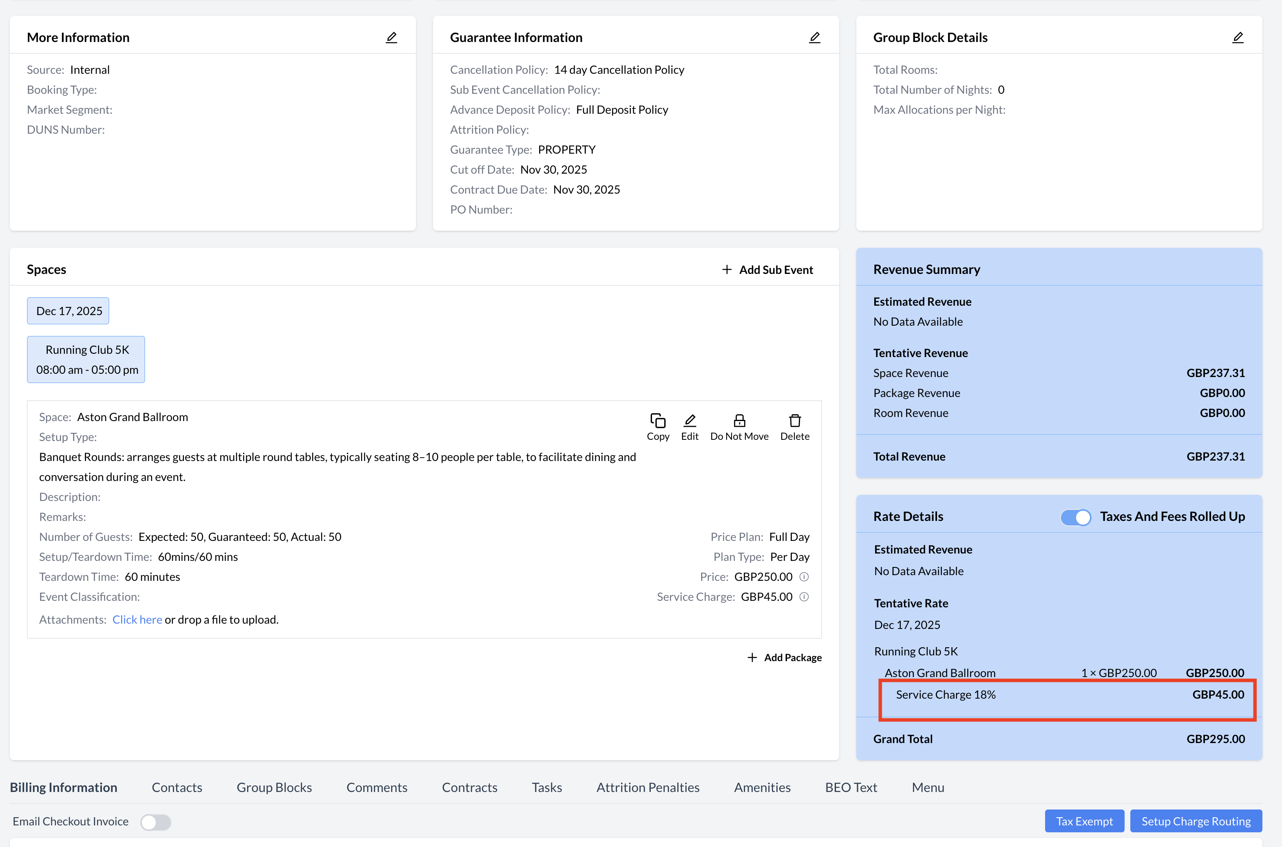Lock space with Do Not Move
The width and height of the screenshot is (1282, 847).
738,427
